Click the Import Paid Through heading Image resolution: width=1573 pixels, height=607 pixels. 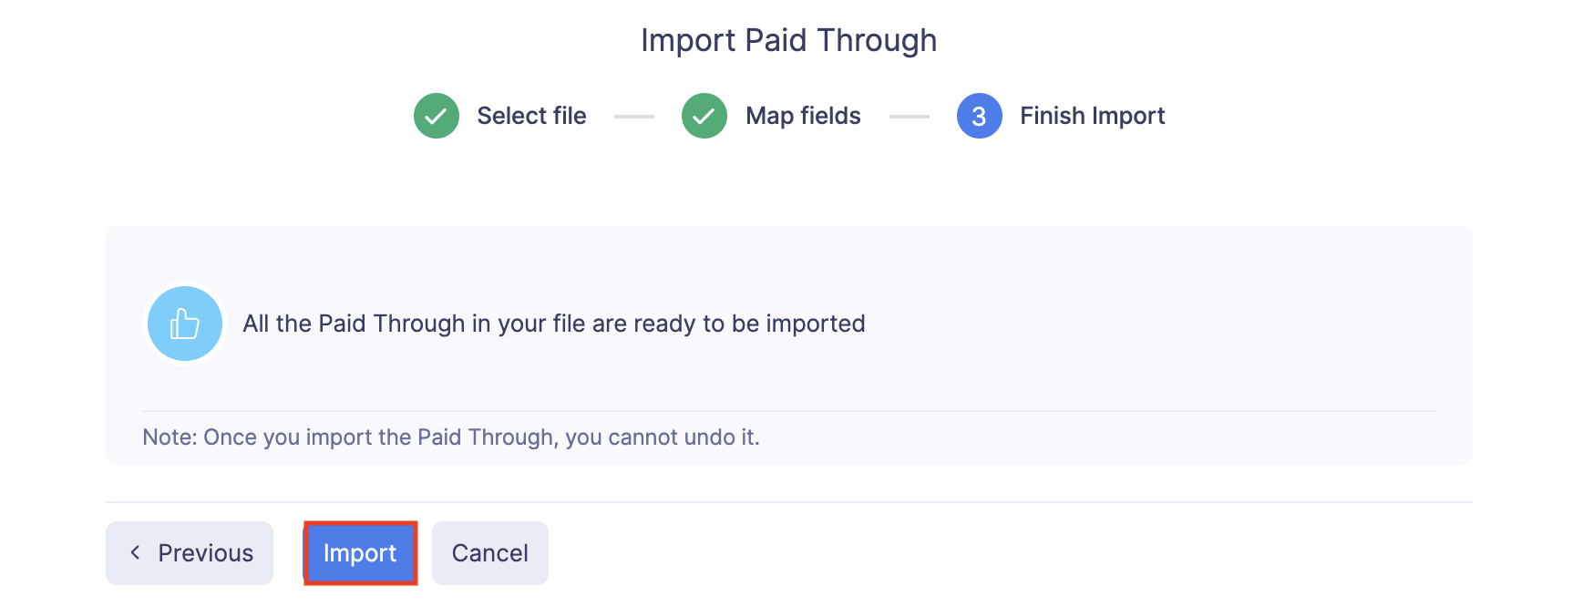point(789,39)
